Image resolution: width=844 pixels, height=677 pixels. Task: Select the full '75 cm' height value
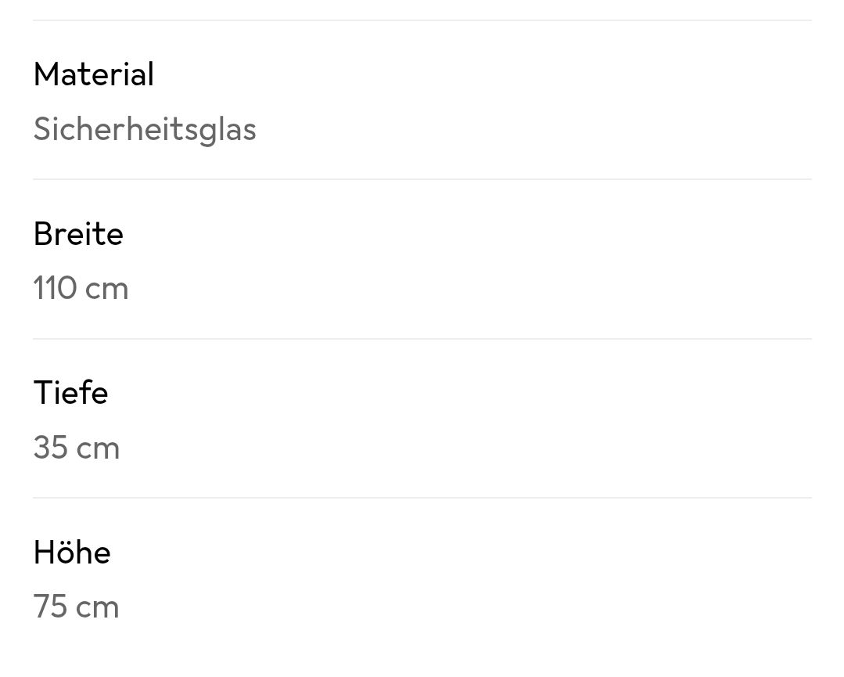pos(76,607)
